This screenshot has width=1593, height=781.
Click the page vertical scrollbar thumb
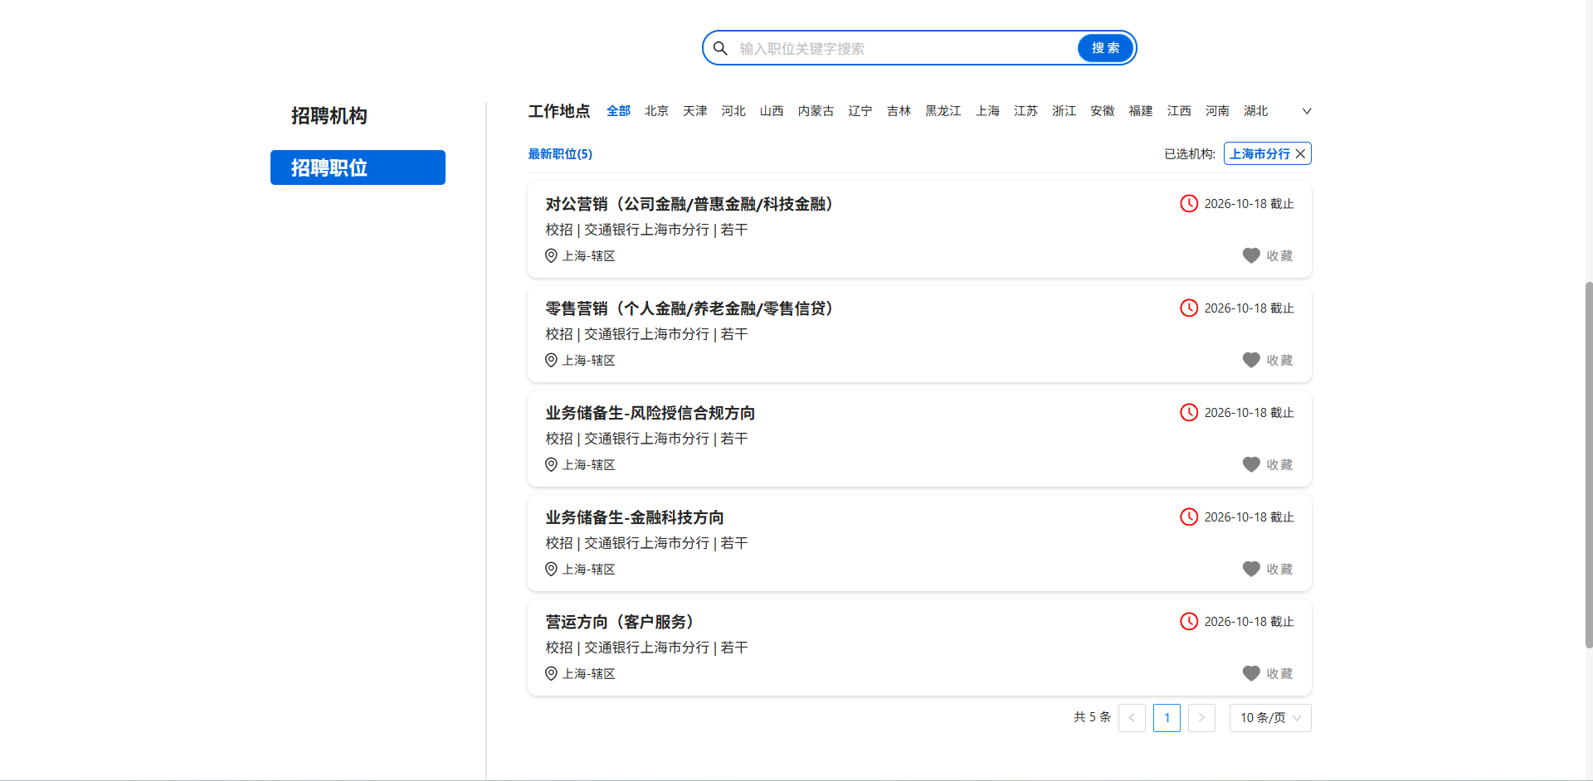[x=1588, y=464]
